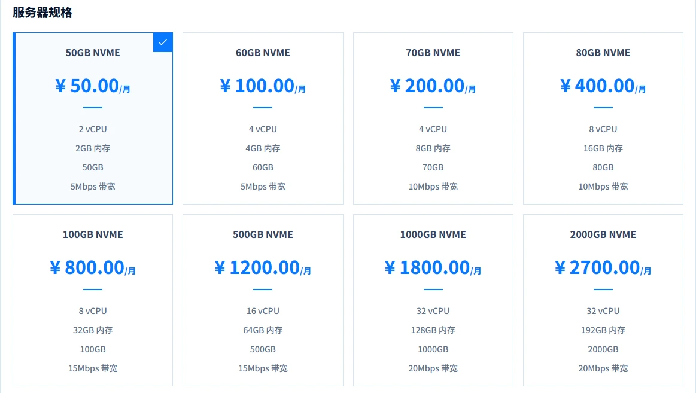
Task: Select the 50GB NVME plan card
Action: click(x=93, y=118)
